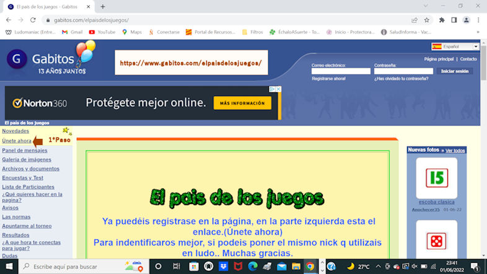Open the red dice photo thumbnail
The width and height of the screenshot is (487, 274).
[437, 240]
